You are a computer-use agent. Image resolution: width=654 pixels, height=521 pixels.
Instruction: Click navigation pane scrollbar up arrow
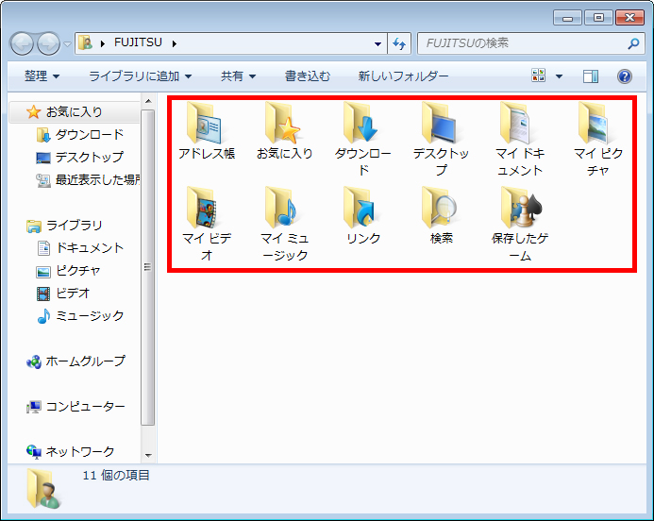(148, 101)
